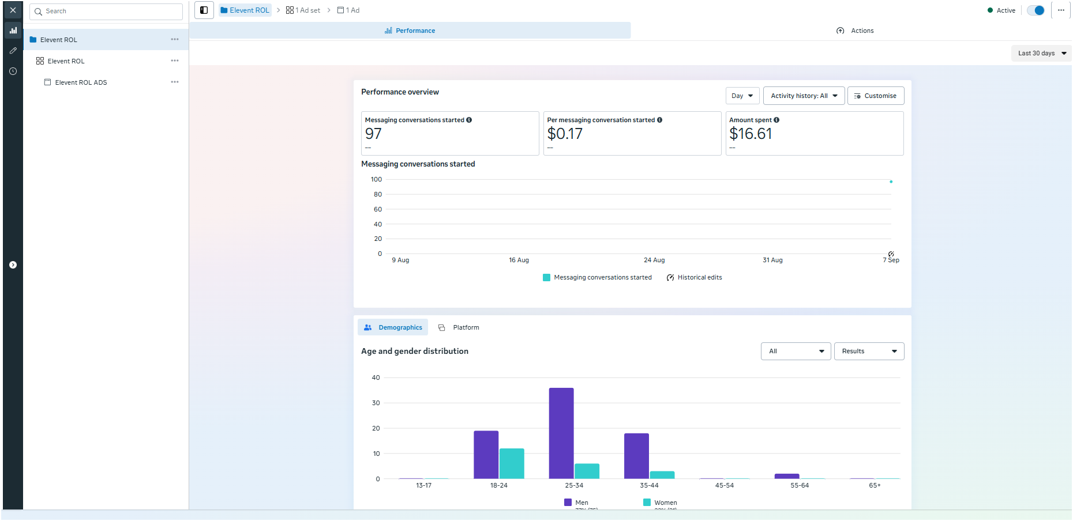Click the round expand arrow on sidebar

pyautogui.click(x=13, y=265)
